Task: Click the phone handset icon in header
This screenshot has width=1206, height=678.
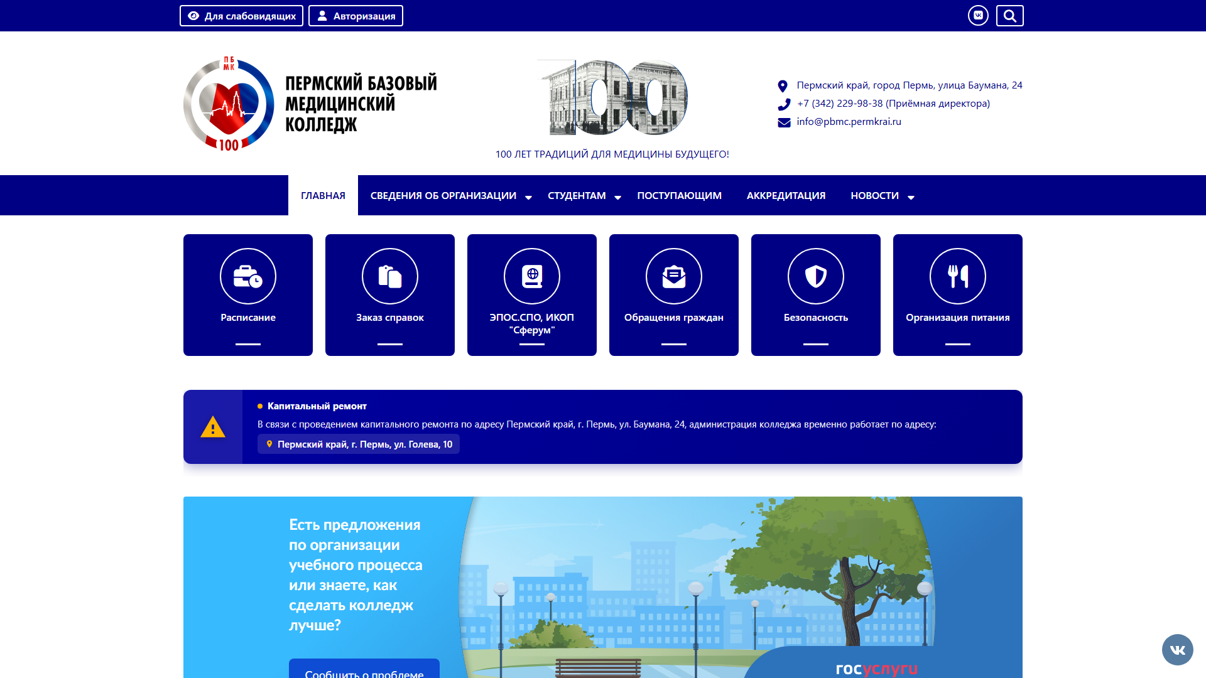Action: (784, 104)
